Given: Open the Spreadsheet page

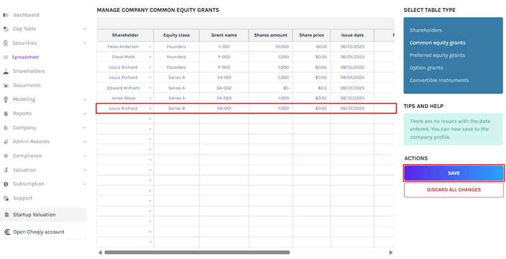Looking at the screenshot, I should click(25, 57).
